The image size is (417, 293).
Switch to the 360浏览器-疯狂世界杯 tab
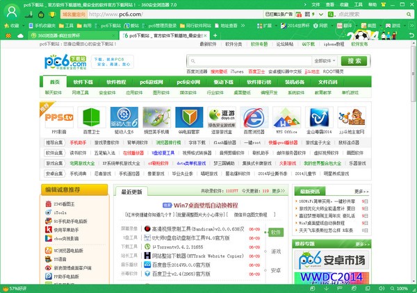coord(73,35)
